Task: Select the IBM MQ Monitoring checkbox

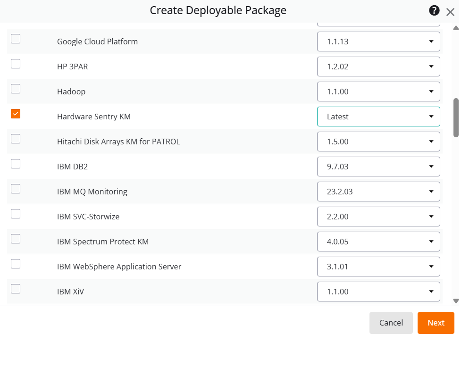Action: tap(15, 189)
